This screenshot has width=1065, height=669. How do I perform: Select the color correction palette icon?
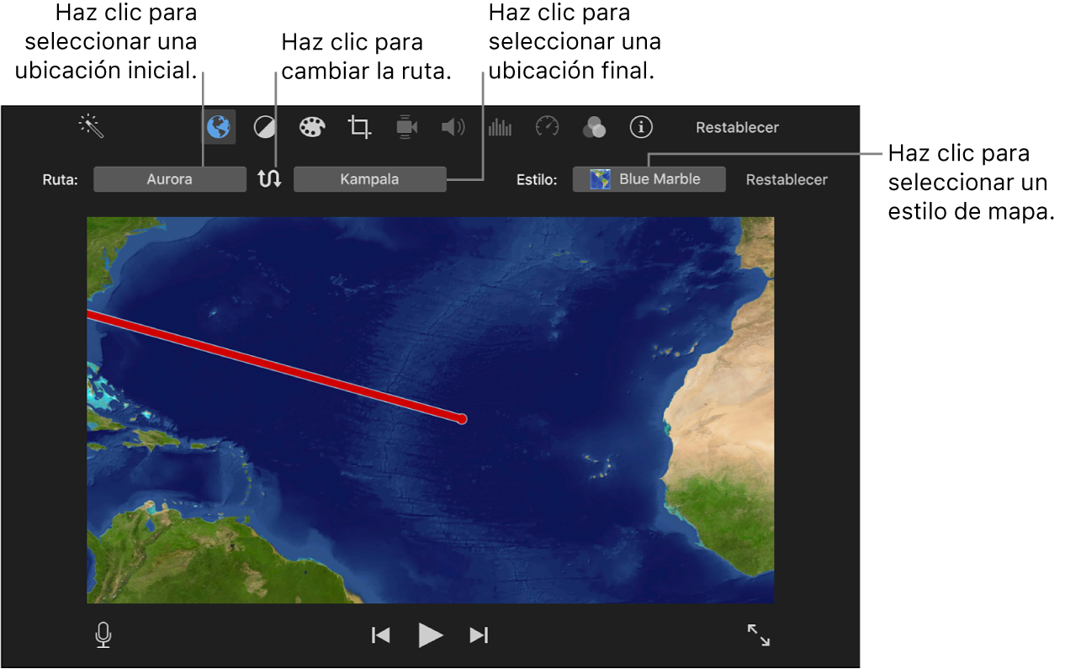(x=311, y=126)
